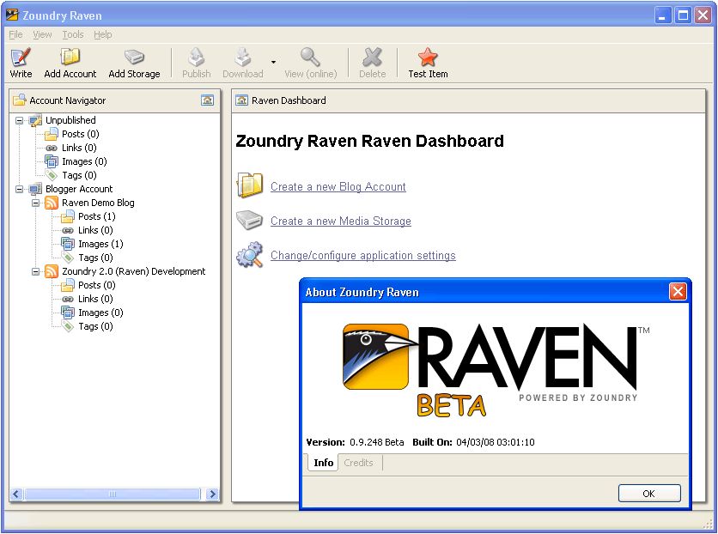Screen dimensions: 718x534
Task: Open the Tools menu
Action: coord(72,34)
